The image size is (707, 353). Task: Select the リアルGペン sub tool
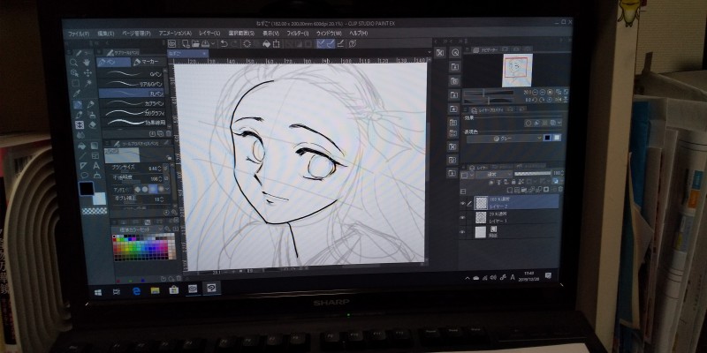click(x=131, y=83)
